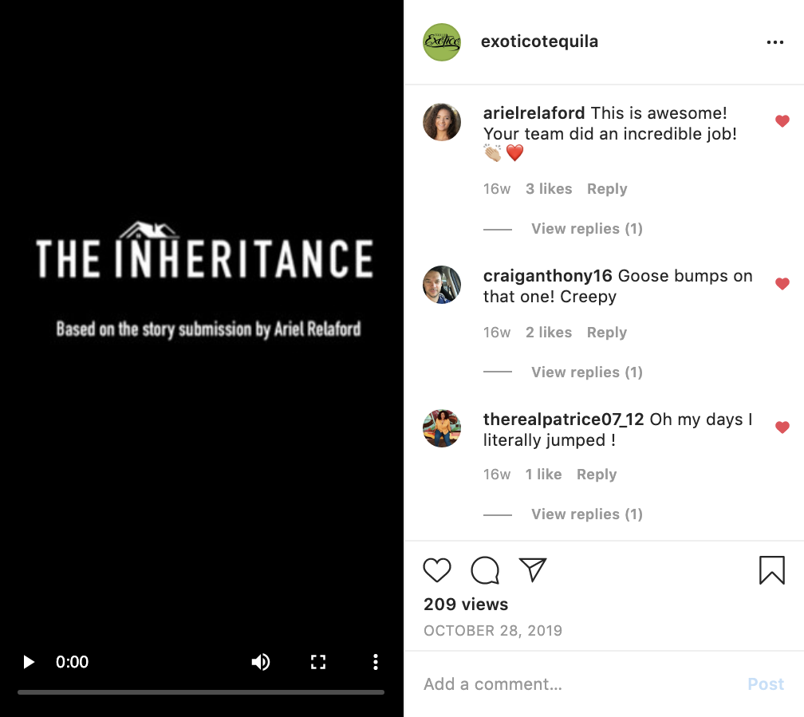Open video player options menu
Image resolution: width=804 pixels, height=717 pixels.
point(375,662)
